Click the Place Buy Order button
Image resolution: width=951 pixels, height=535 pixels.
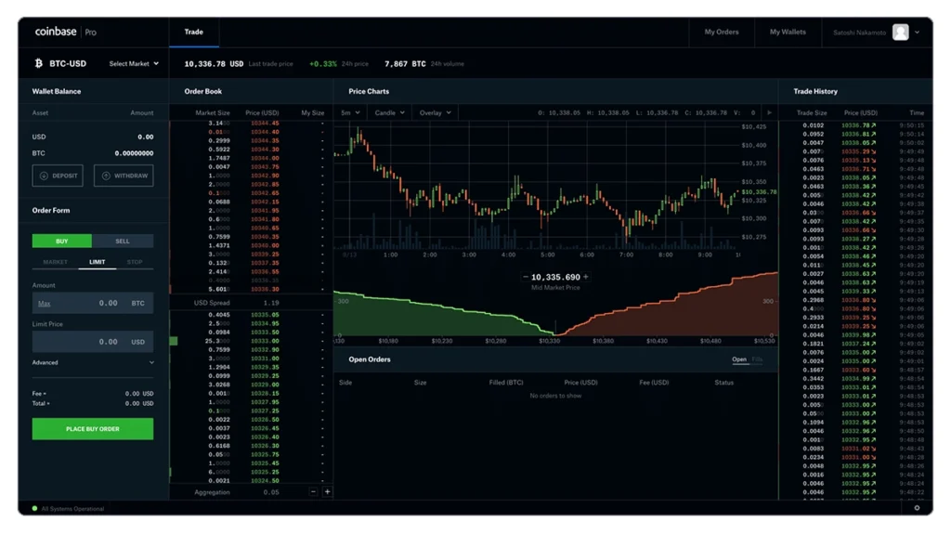pos(93,429)
